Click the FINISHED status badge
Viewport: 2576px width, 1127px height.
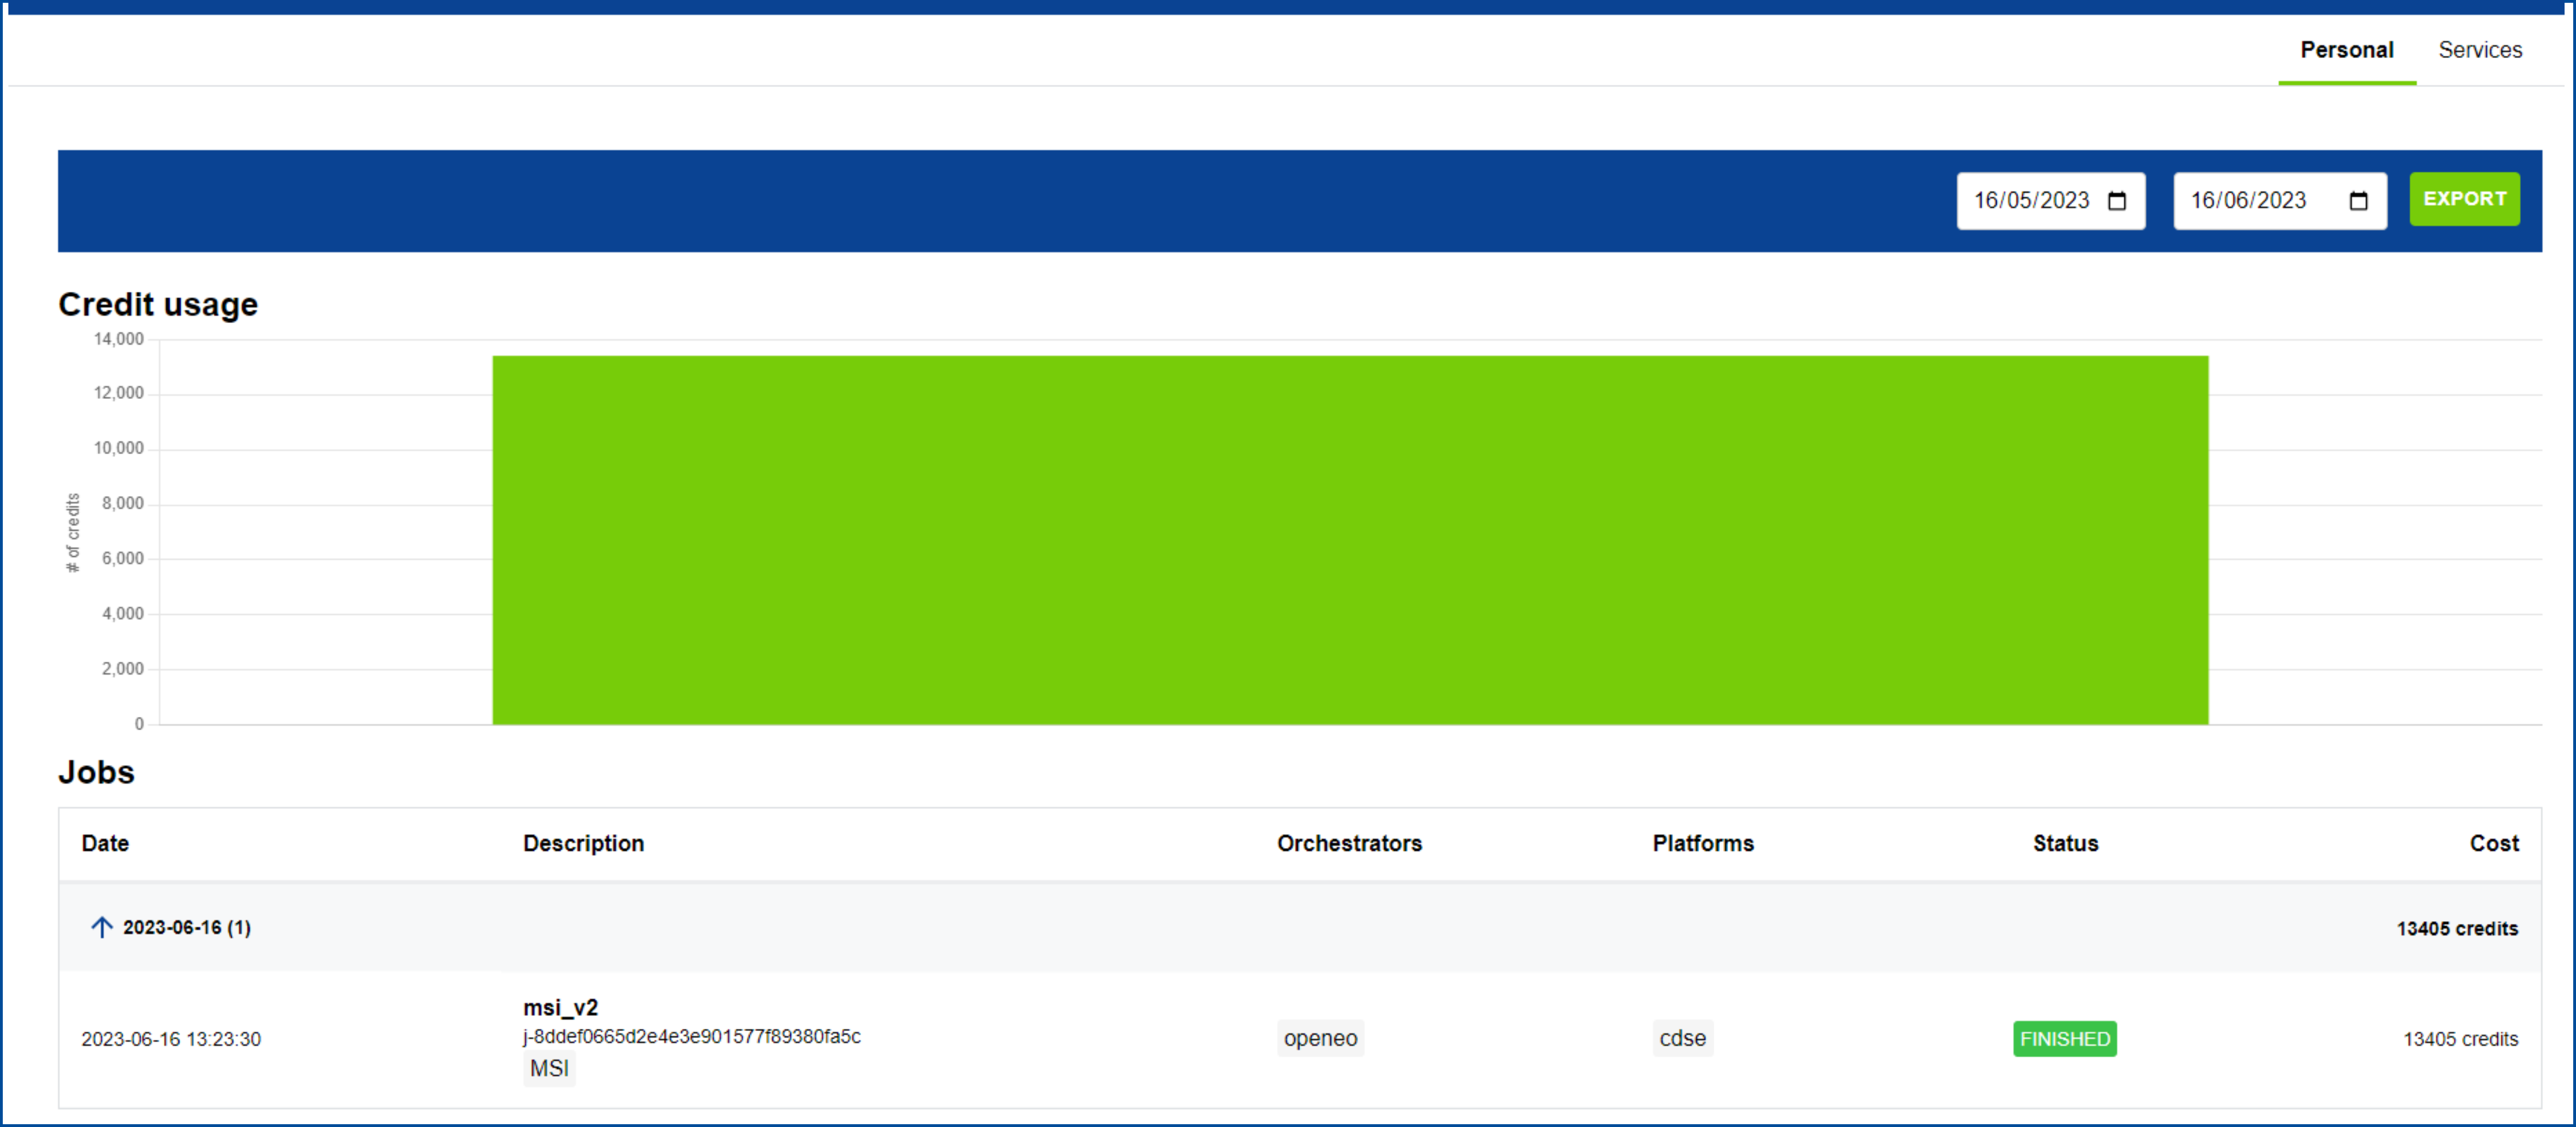pyautogui.click(x=2064, y=1039)
